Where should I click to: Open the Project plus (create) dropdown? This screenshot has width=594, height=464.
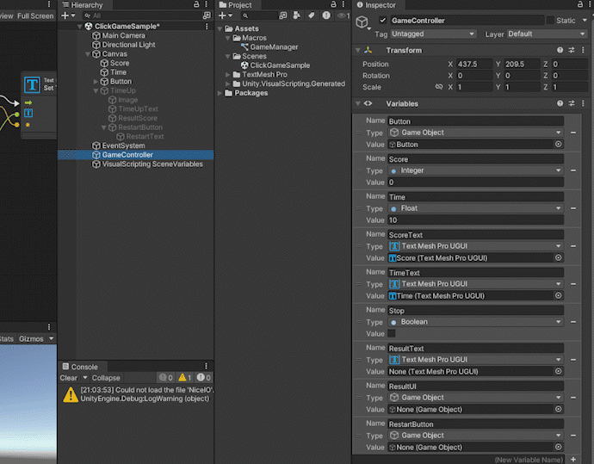point(226,15)
